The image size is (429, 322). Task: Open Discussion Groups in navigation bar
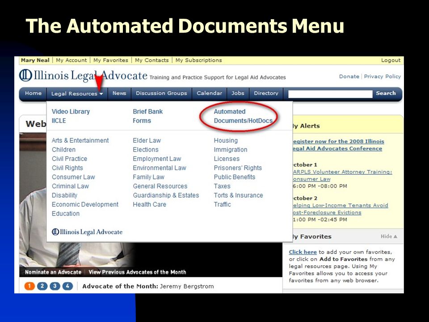coord(161,93)
